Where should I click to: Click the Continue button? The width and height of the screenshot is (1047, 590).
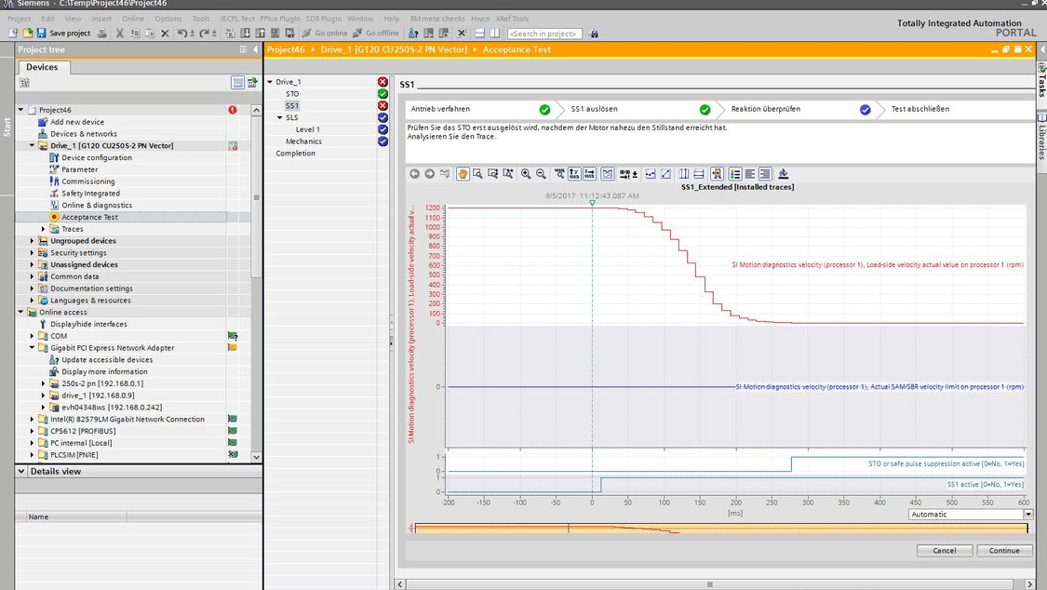1004,550
